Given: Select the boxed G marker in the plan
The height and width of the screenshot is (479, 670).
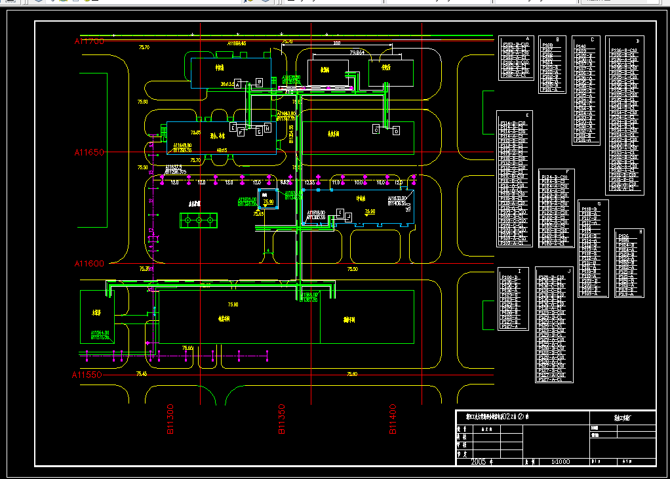Looking at the screenshot, I should [x=259, y=132].
